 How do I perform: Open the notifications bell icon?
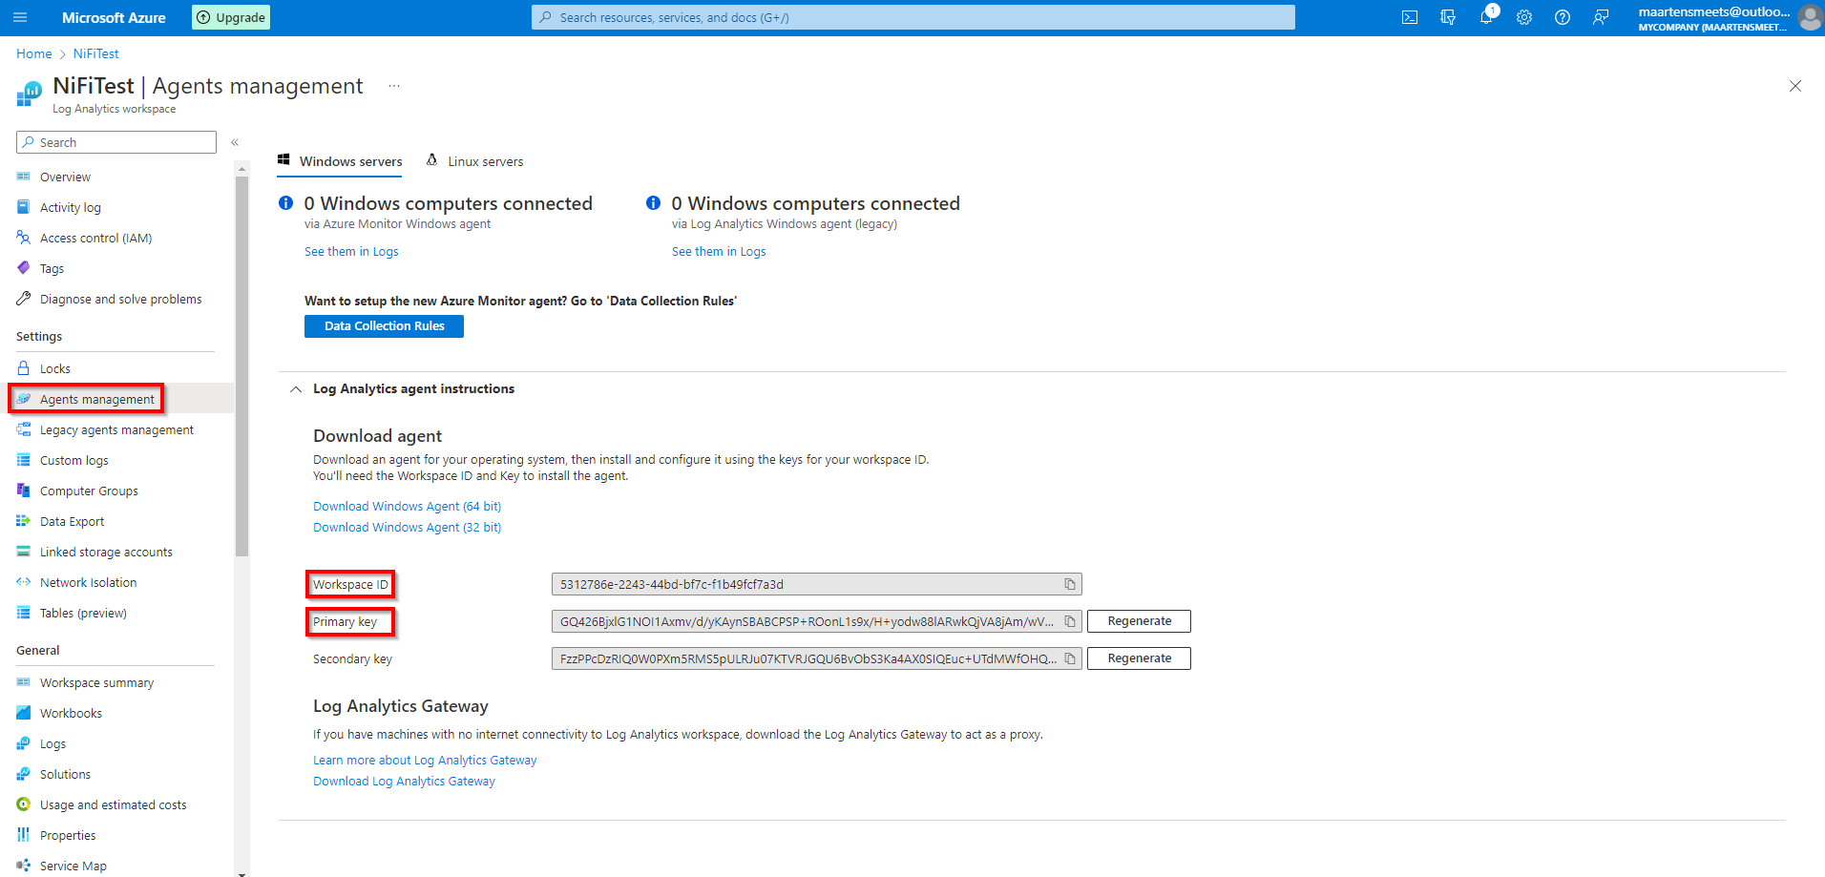pos(1486,17)
